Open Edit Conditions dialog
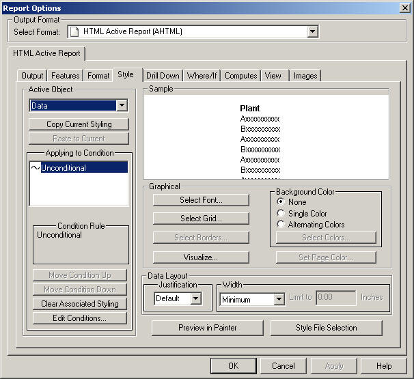Viewport: 414px width, 379px height. (80, 318)
